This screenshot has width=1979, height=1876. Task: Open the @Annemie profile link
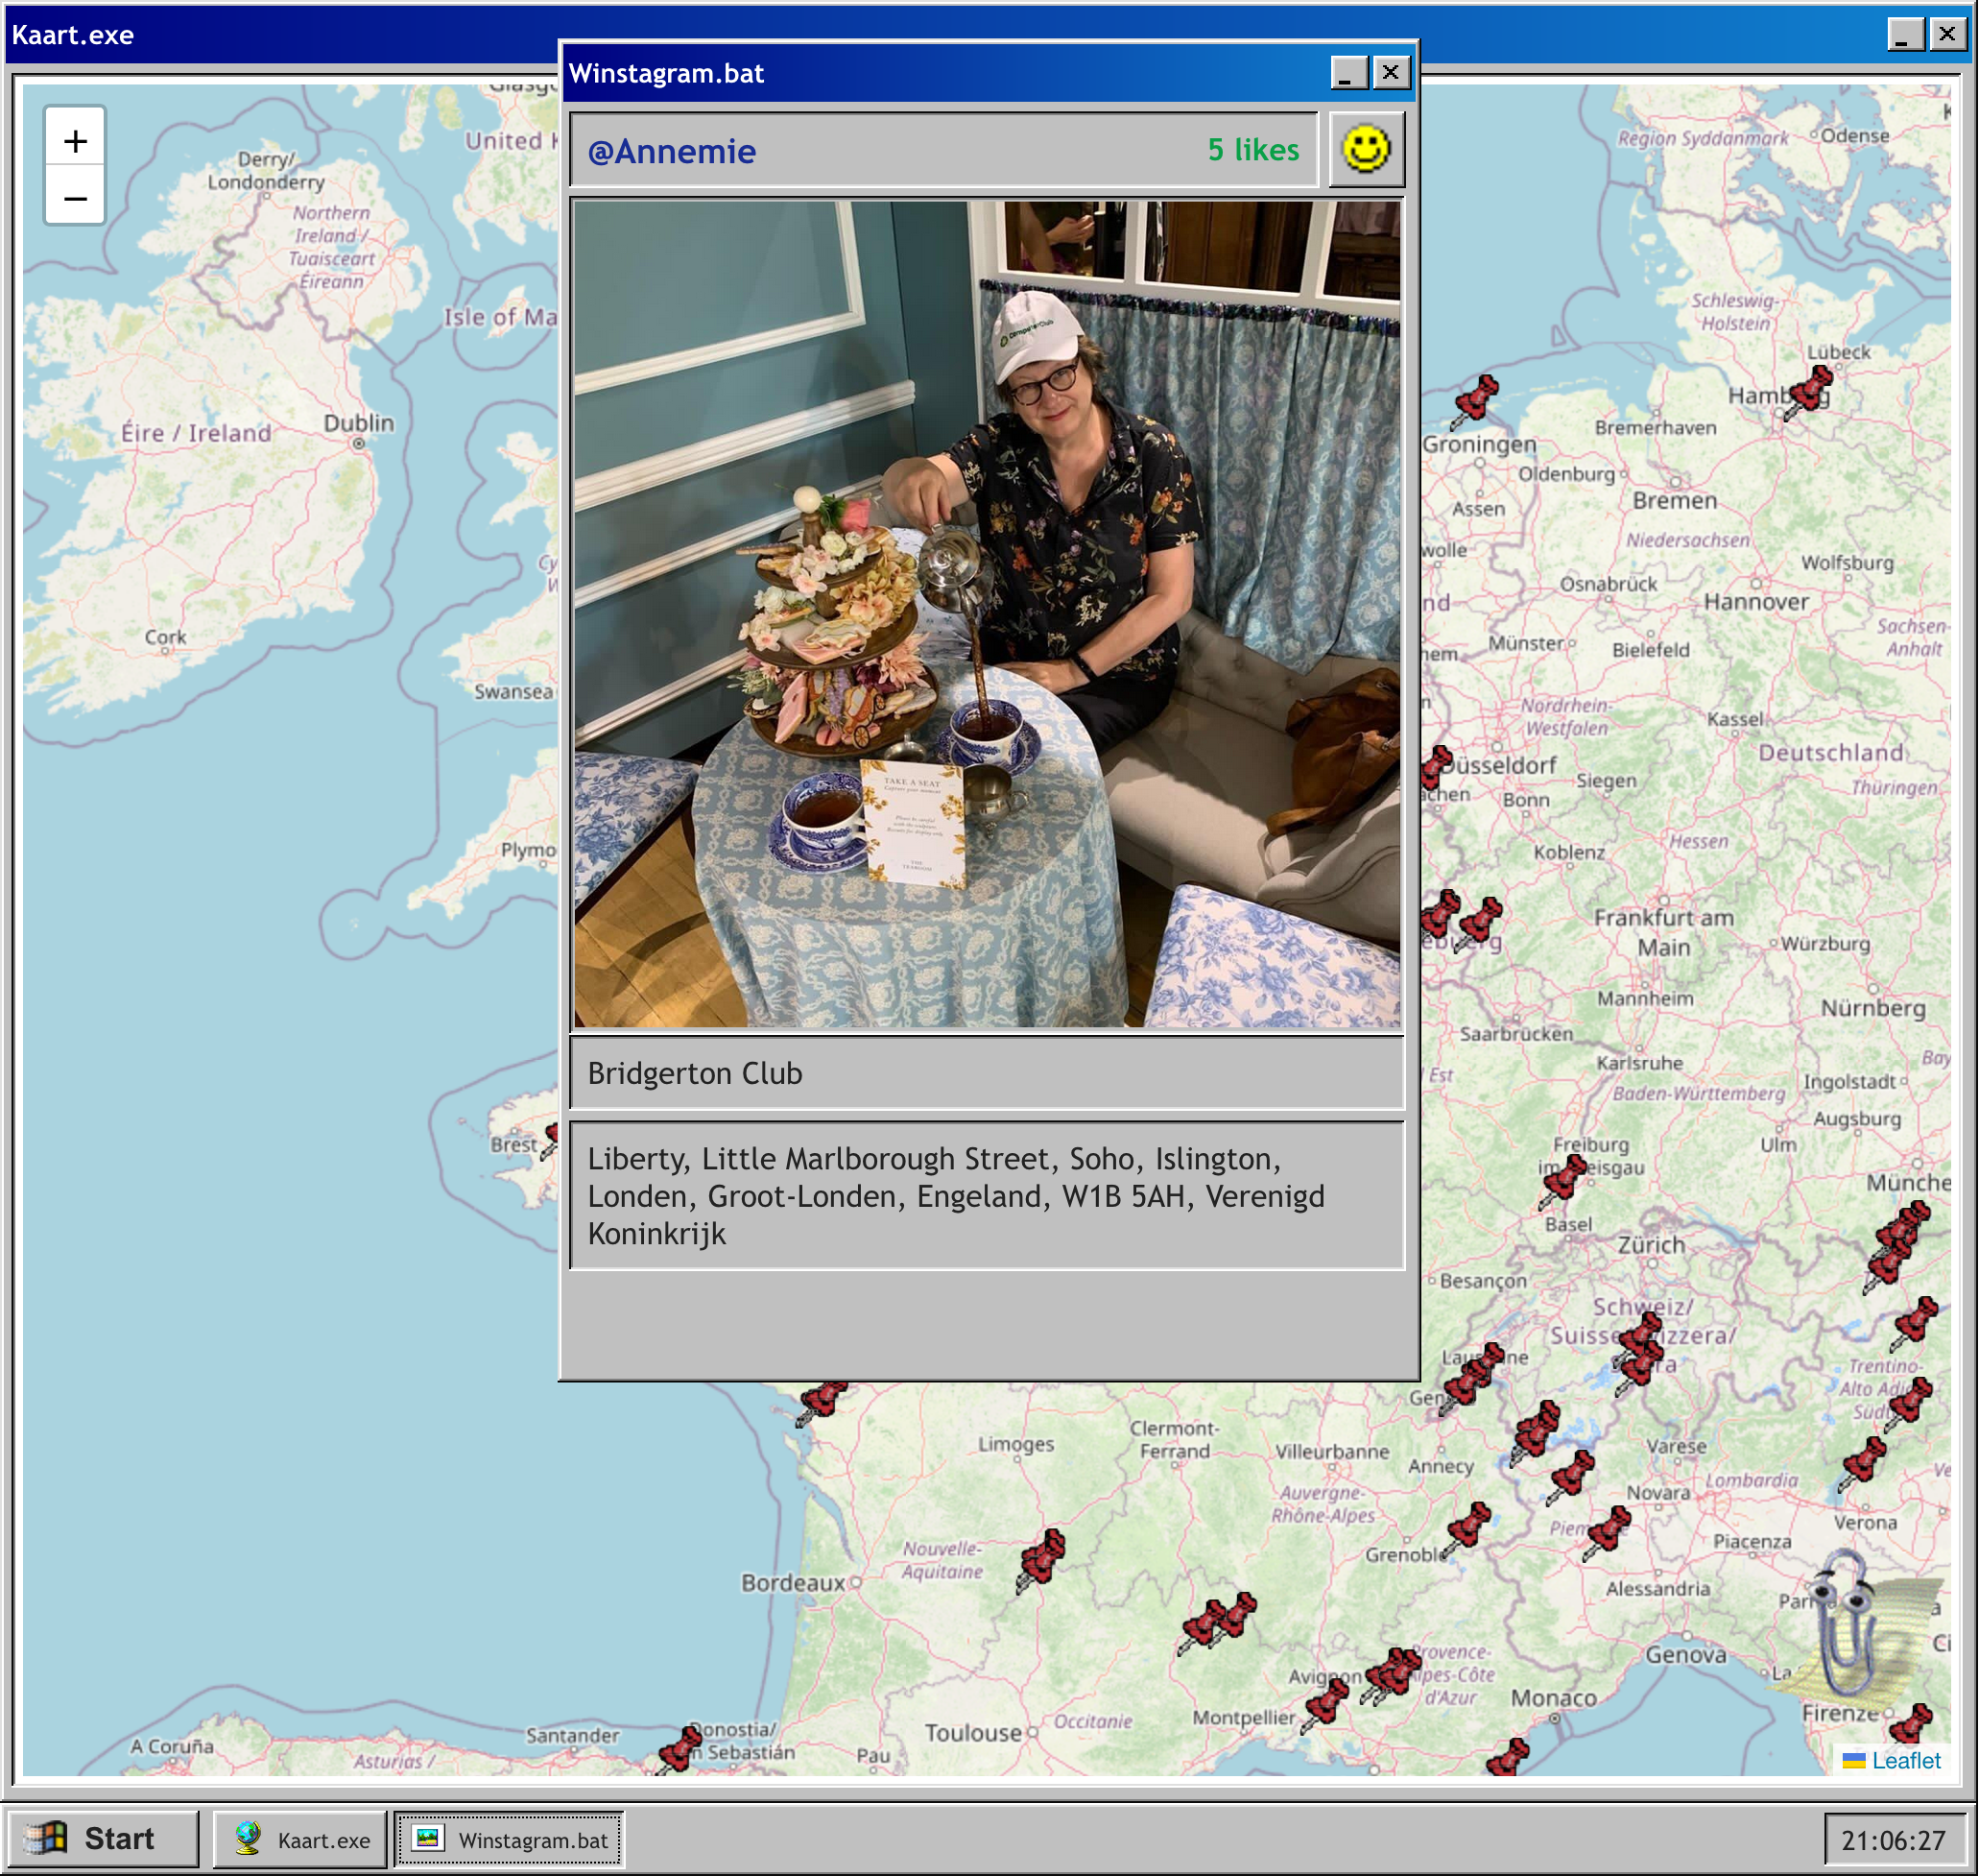coord(672,151)
